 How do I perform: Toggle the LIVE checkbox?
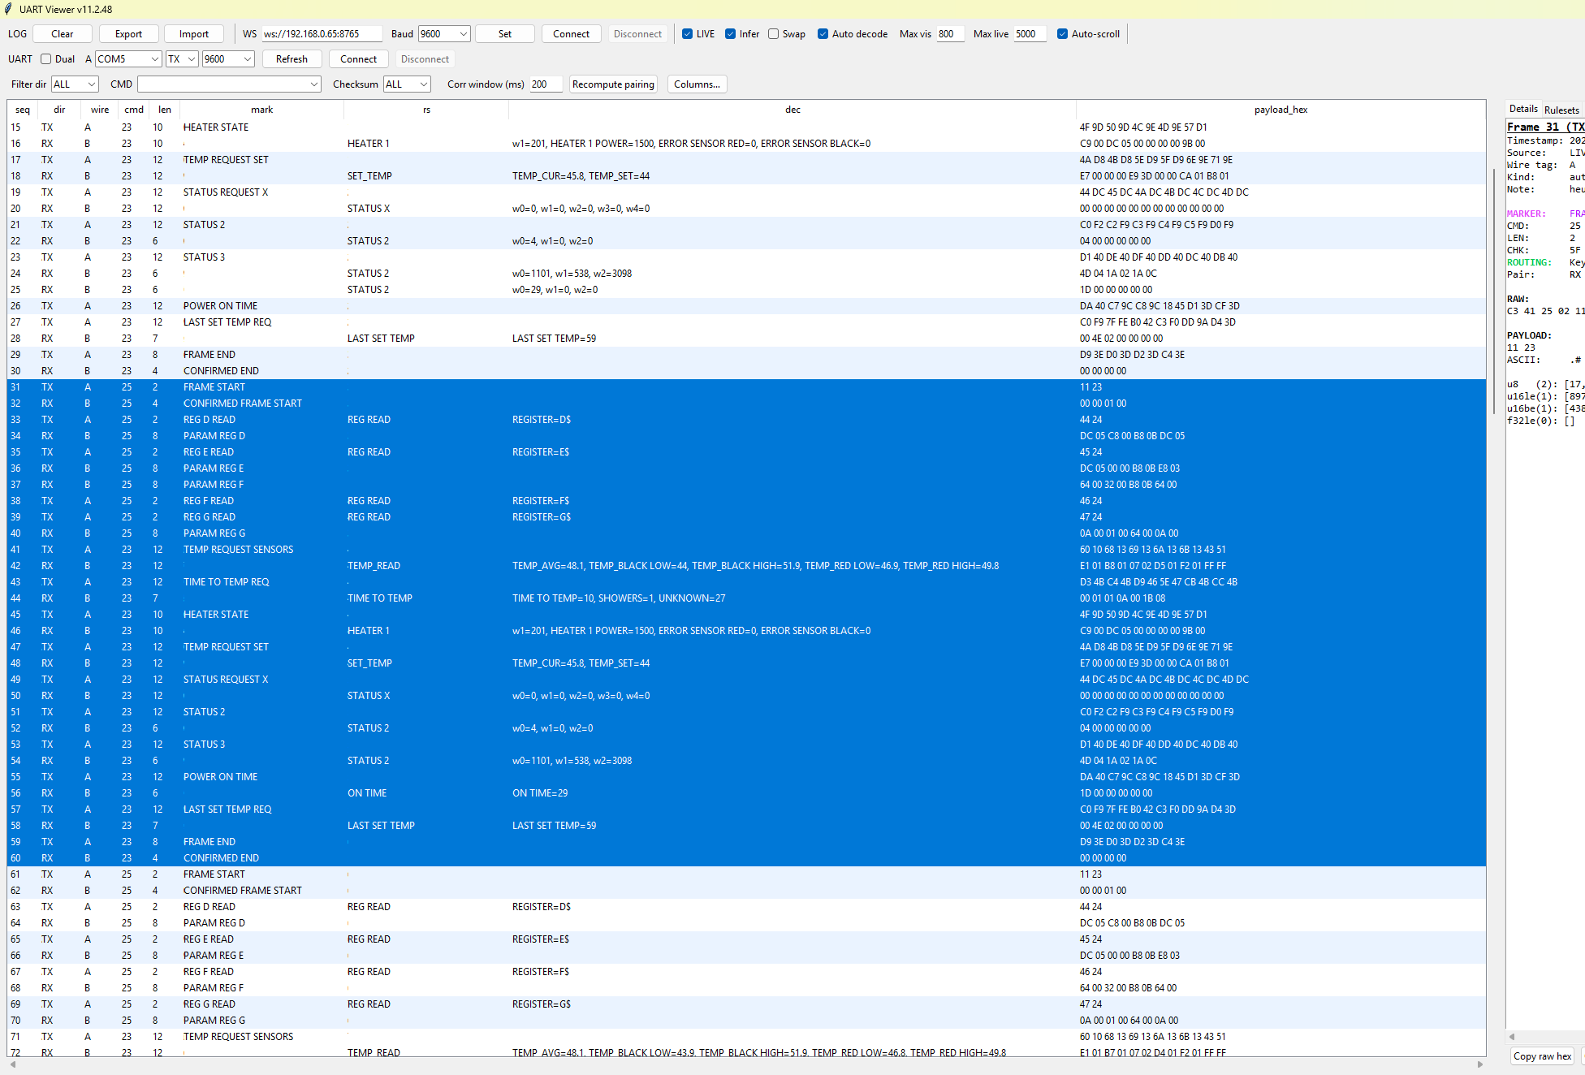688,34
